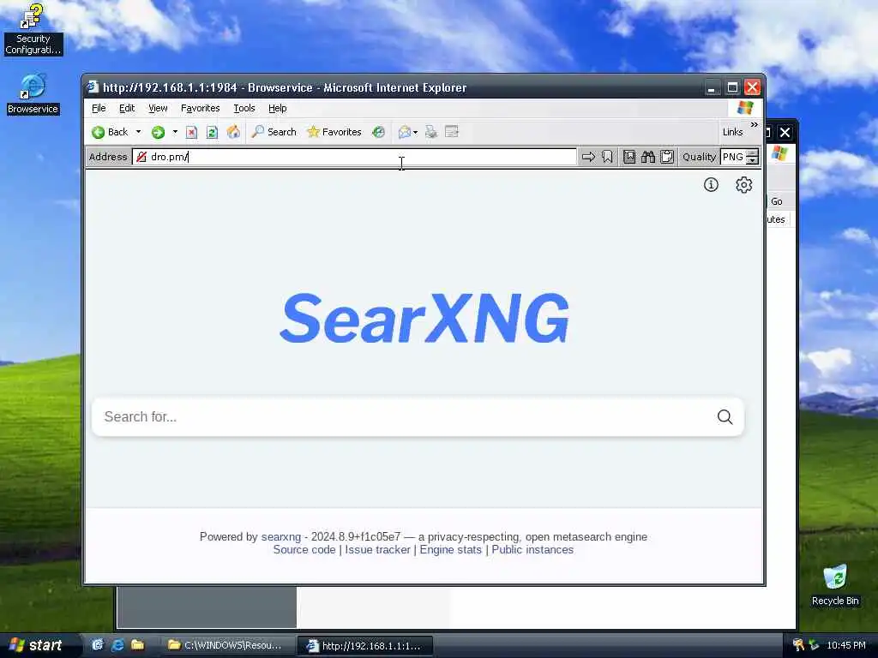878x658 pixels.
Task: Expand the Forward button history dropdown
Action: (175, 132)
